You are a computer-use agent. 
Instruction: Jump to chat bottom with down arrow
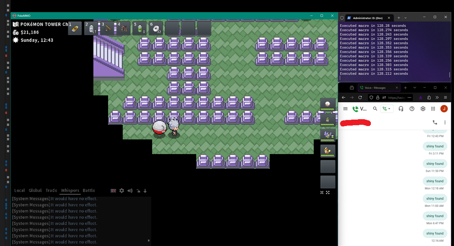coord(145,191)
